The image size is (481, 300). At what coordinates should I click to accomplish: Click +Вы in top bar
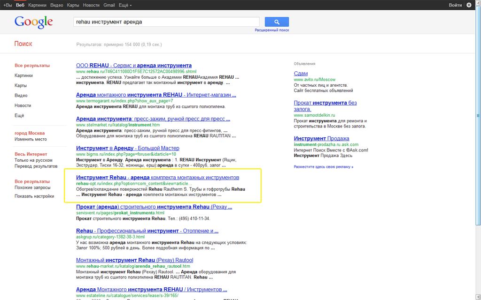point(8,5)
